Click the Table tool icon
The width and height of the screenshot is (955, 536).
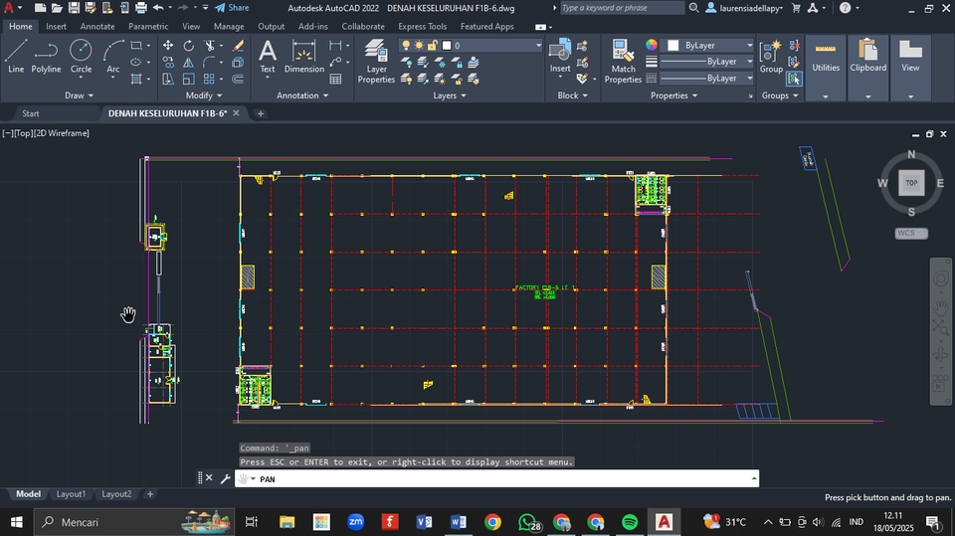[x=335, y=79]
